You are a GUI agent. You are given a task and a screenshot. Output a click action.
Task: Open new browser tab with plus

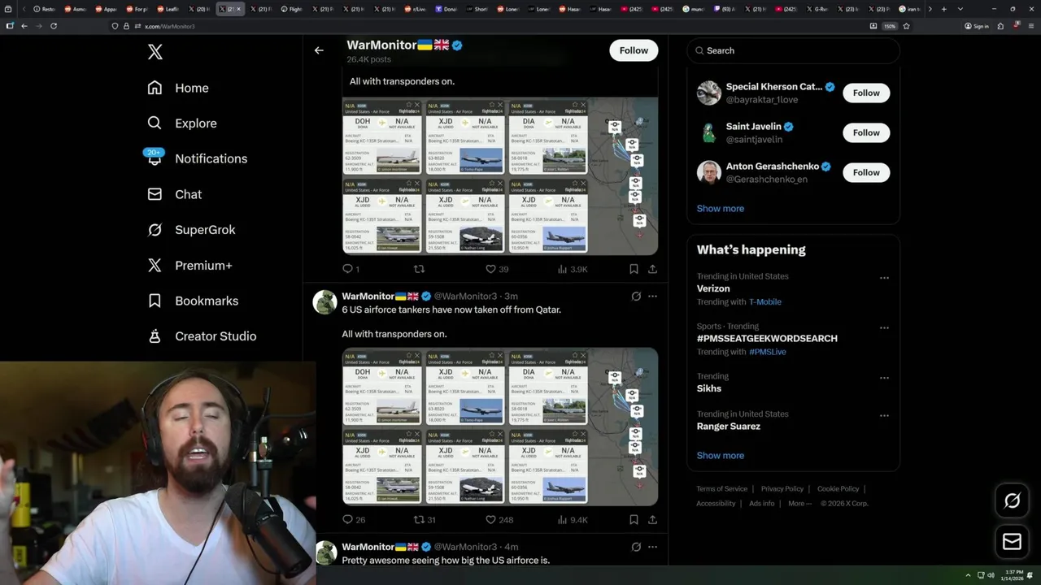click(x=943, y=9)
